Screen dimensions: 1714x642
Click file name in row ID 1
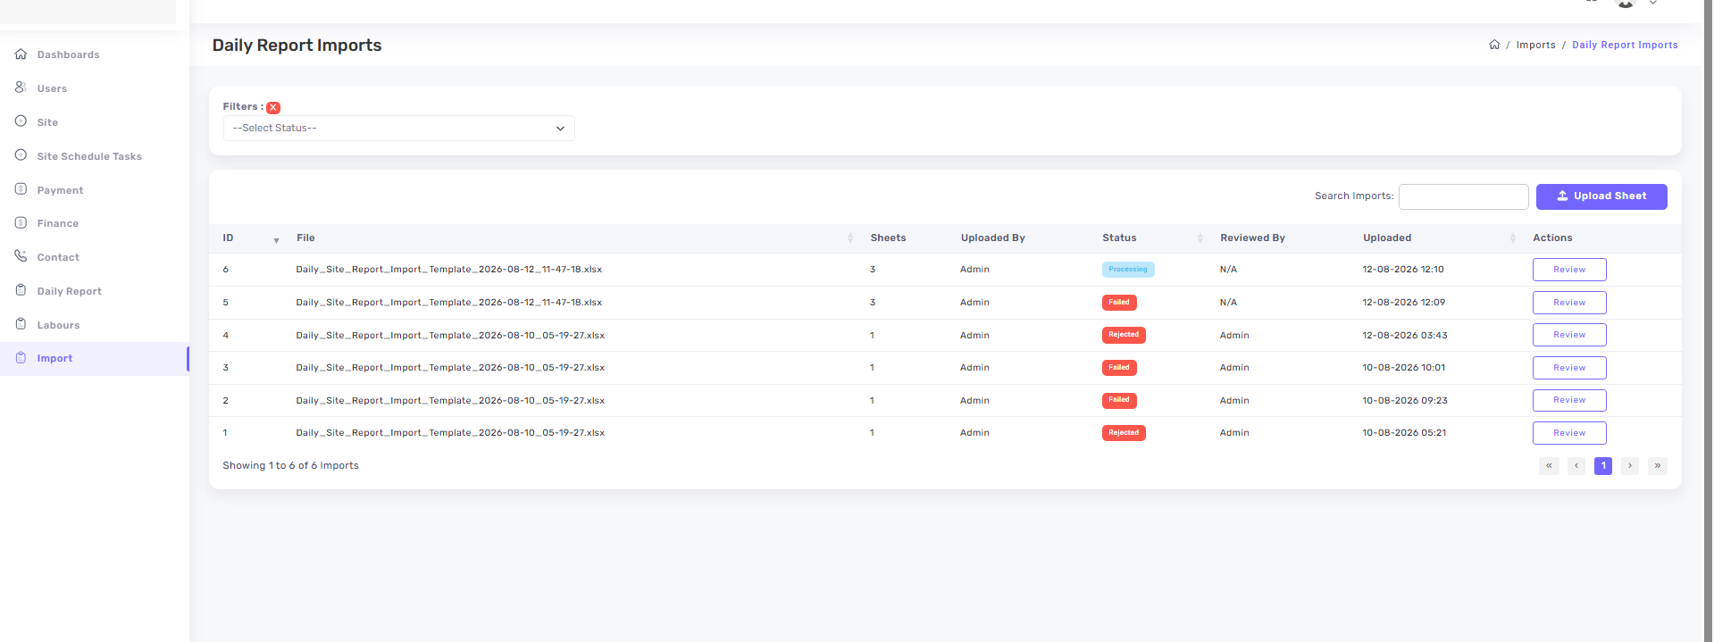[x=450, y=432]
